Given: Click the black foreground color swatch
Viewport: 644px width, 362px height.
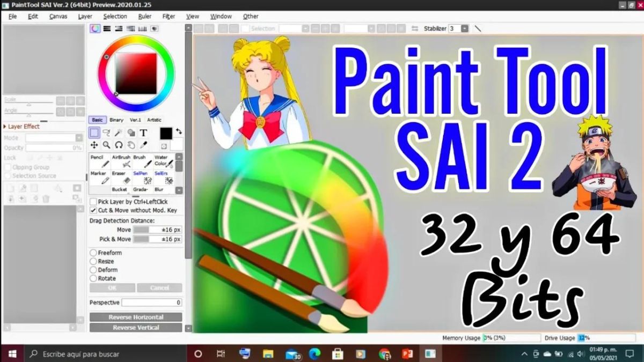Looking at the screenshot, I should (x=165, y=133).
